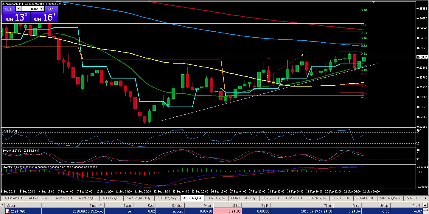Open the GBPCAD,Daily chart tab
Screen dimensions: 429x214
click(390, 198)
